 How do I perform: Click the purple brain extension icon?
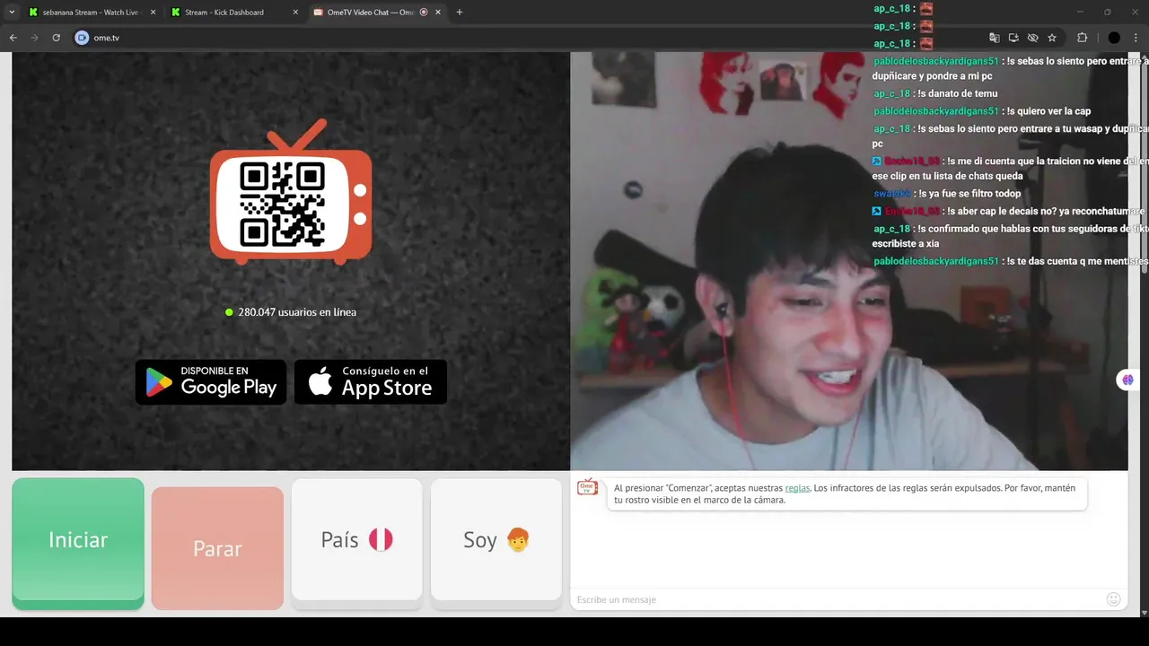click(x=1127, y=380)
